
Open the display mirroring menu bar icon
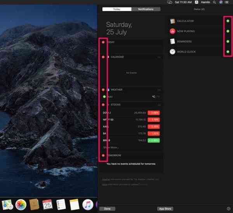point(170,2)
